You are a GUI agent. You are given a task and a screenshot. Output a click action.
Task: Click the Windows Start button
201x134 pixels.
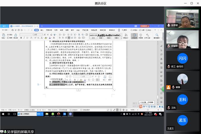2,114
